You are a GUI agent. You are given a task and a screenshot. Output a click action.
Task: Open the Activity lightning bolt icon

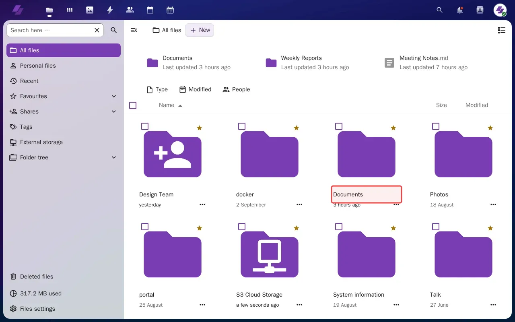pyautogui.click(x=110, y=10)
